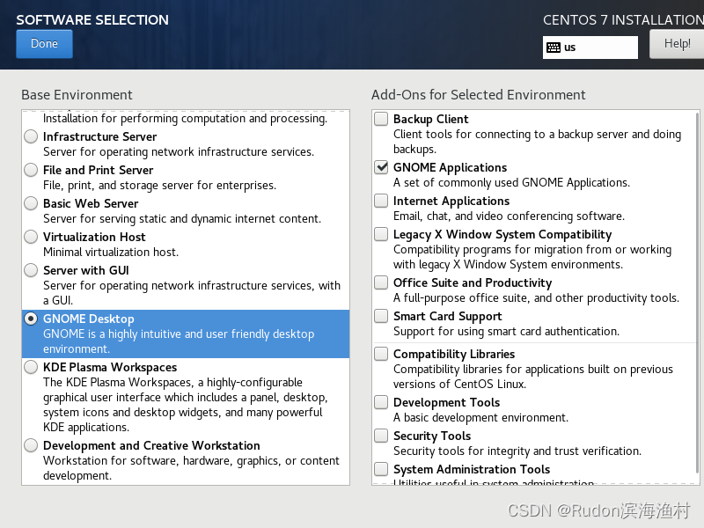Click the Add-Ons list scrollbar
704x528 pixels.
[x=697, y=292]
